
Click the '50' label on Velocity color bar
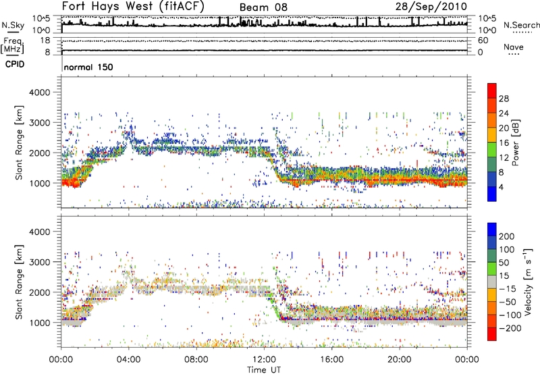point(504,263)
